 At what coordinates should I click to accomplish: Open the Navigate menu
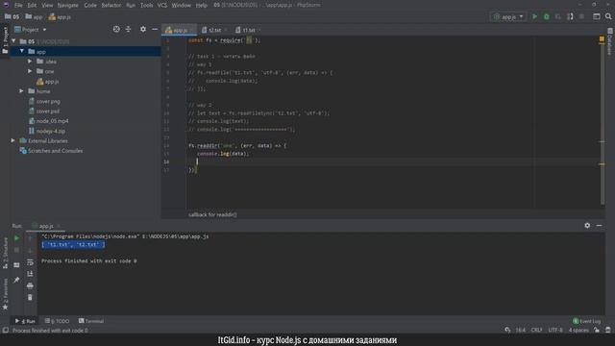pos(68,5)
